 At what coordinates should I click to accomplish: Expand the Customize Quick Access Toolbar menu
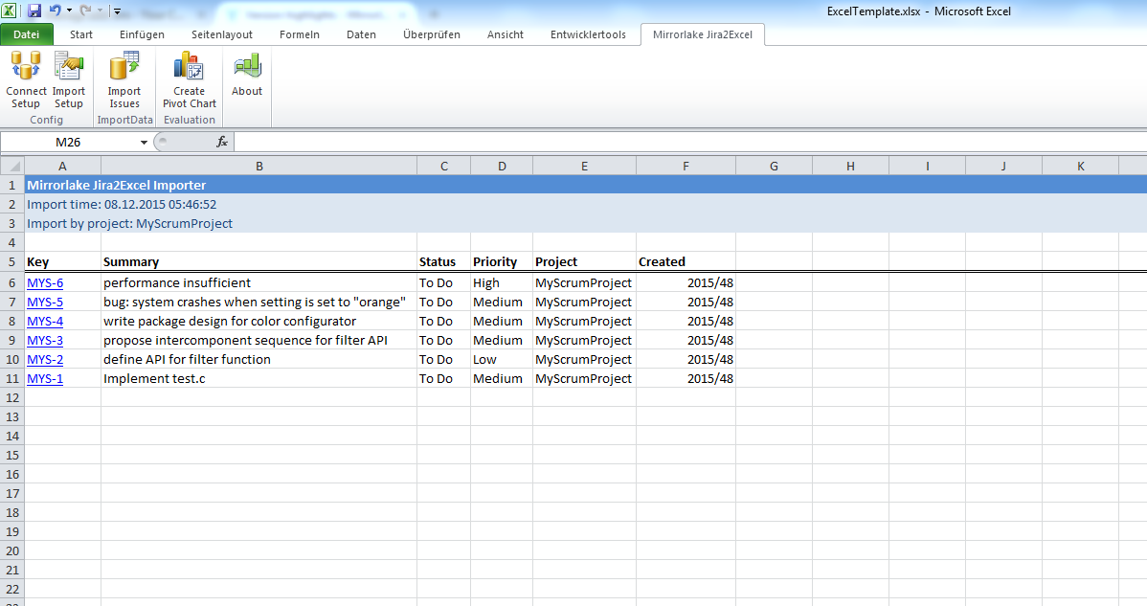[117, 11]
